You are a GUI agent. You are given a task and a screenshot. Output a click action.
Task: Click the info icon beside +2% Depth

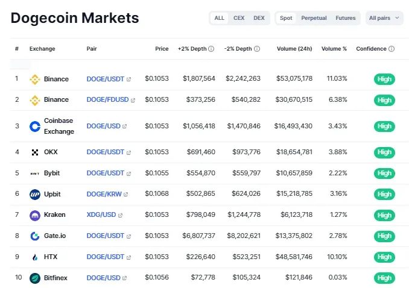211,49
